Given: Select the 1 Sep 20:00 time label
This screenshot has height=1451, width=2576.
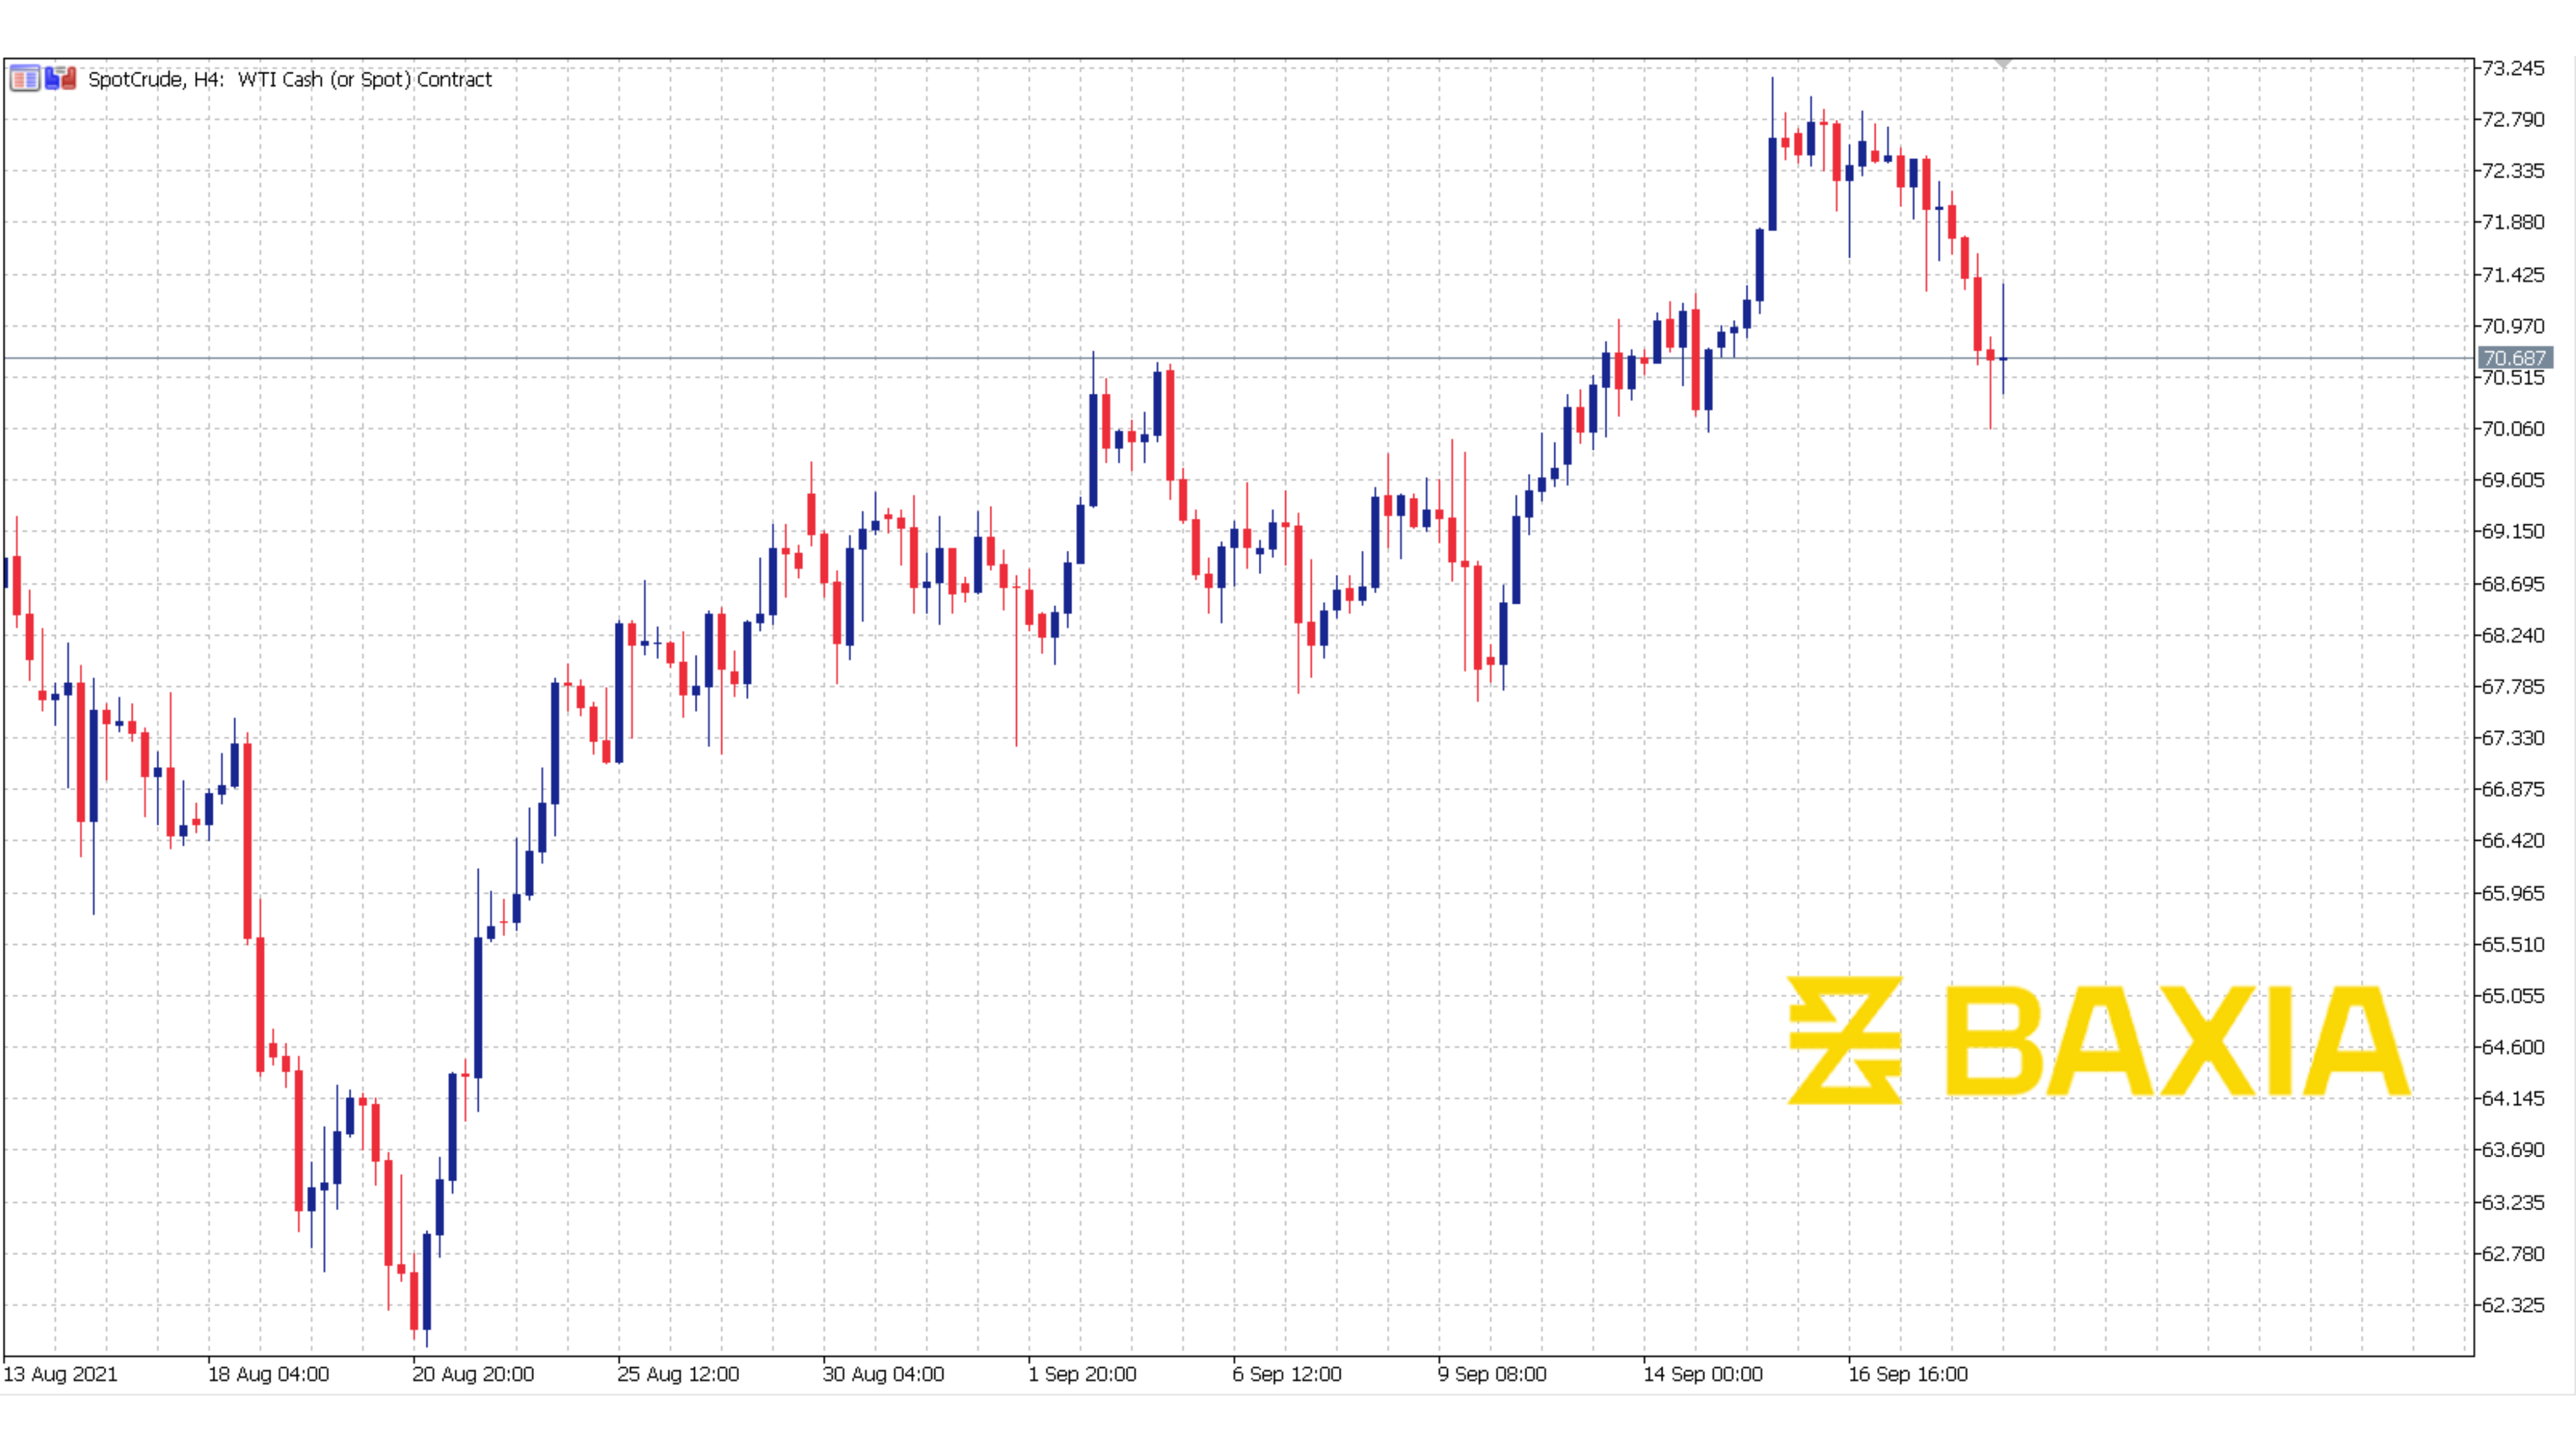Looking at the screenshot, I should click(1082, 1374).
